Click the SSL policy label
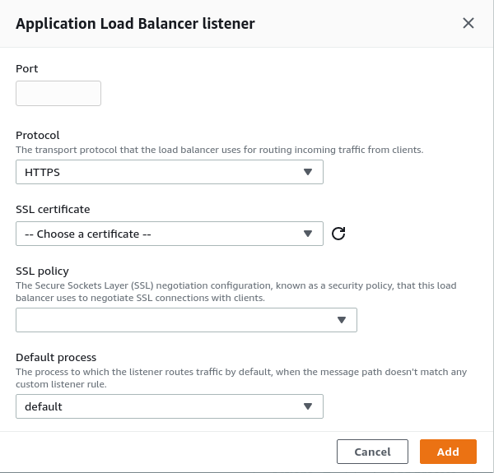 click(x=42, y=271)
